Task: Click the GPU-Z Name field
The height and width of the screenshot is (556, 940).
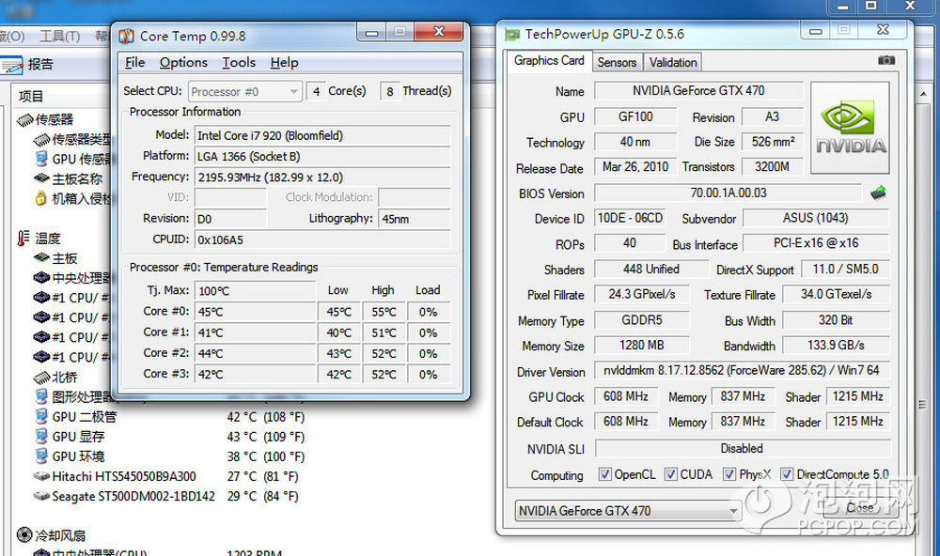Action: (698, 91)
